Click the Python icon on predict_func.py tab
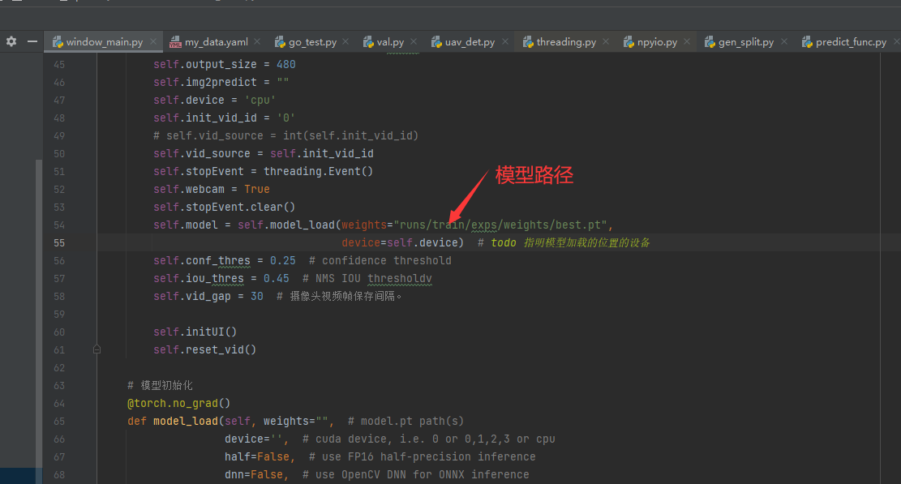Viewport: 901px width, 484px height. point(807,42)
